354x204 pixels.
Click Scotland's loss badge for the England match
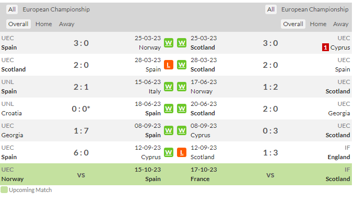point(182,152)
